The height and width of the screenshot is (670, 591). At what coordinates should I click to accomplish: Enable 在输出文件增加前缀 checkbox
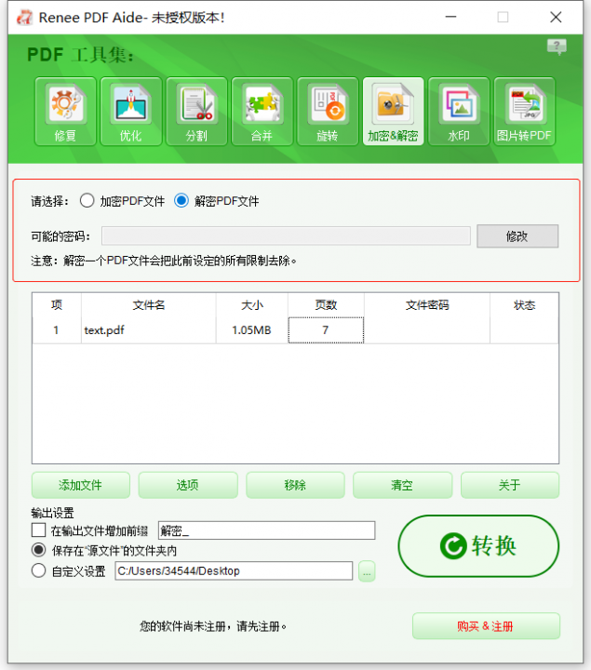[39, 530]
